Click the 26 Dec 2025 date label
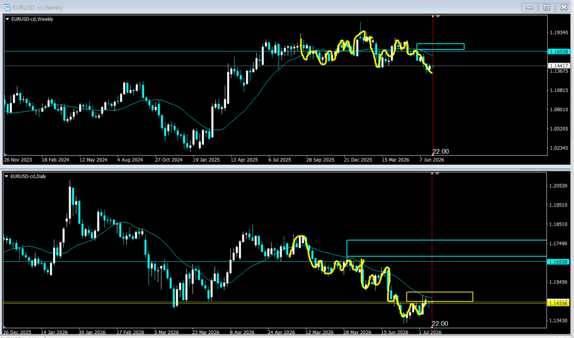This screenshot has height=338, width=574. click(17, 332)
